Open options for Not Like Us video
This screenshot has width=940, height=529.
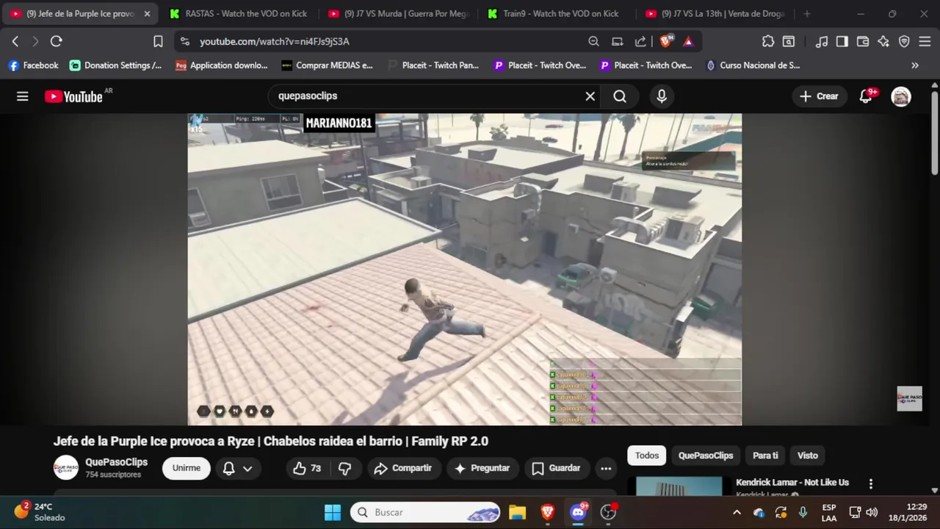point(871,484)
